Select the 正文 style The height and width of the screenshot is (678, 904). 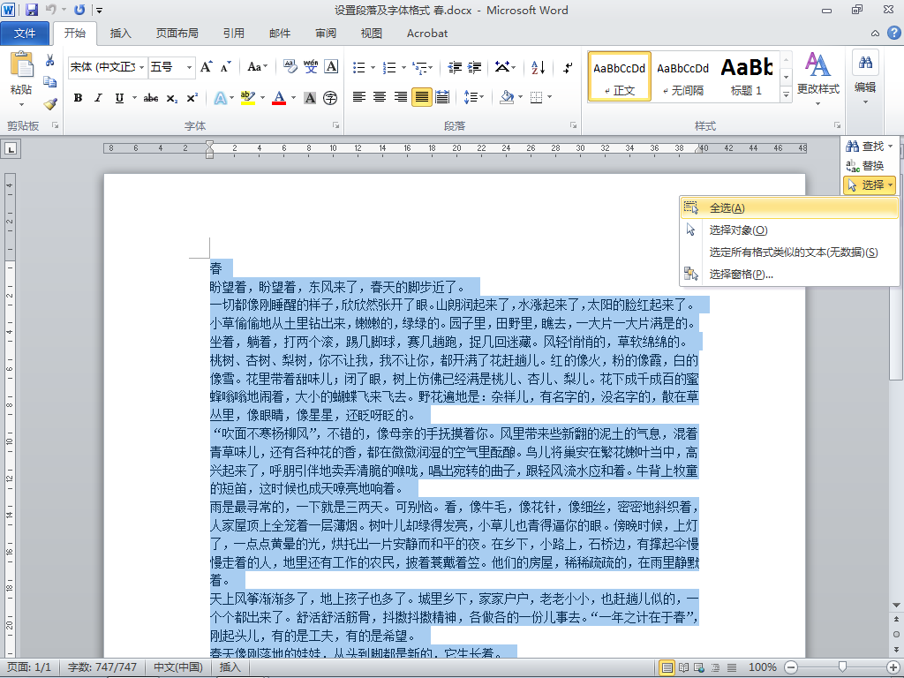pos(619,78)
